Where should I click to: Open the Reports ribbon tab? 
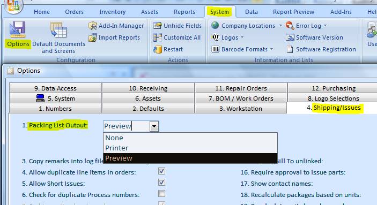(x=184, y=12)
